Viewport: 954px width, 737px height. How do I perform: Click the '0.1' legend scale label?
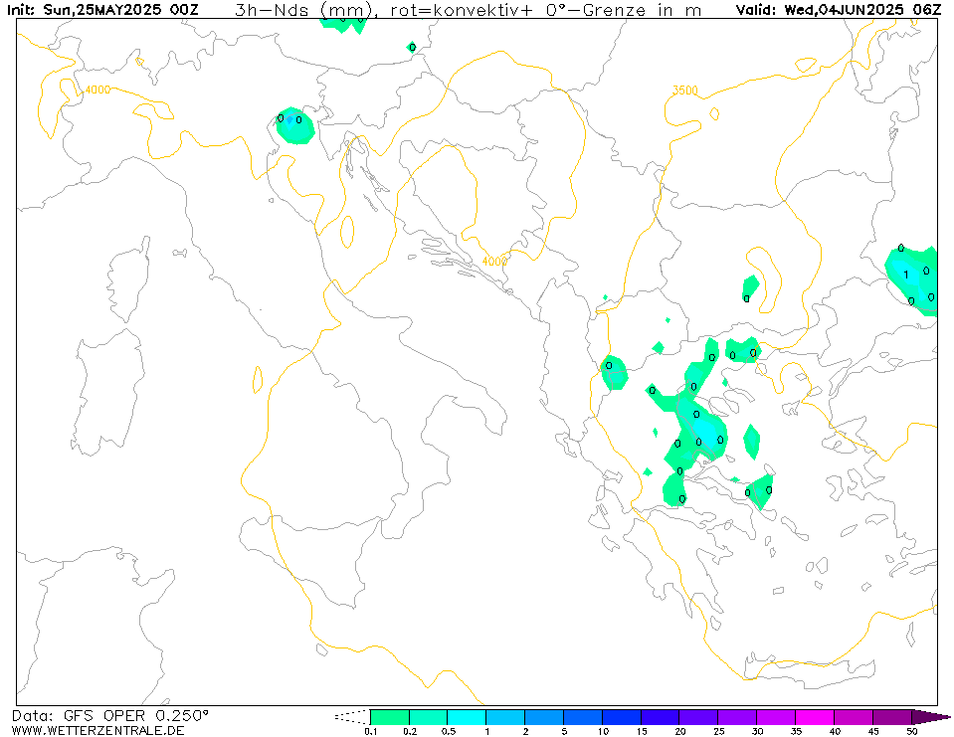[x=370, y=731]
